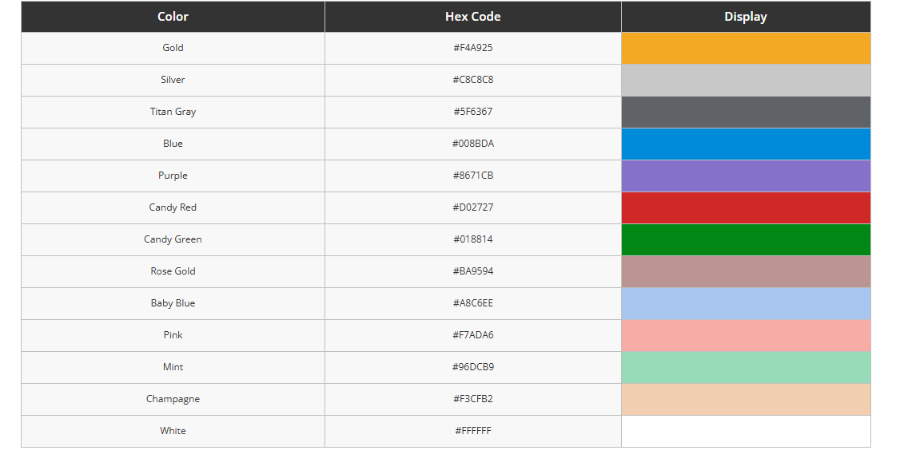The image size is (900, 470).
Task: Select the Silver color swatch
Action: point(746,80)
